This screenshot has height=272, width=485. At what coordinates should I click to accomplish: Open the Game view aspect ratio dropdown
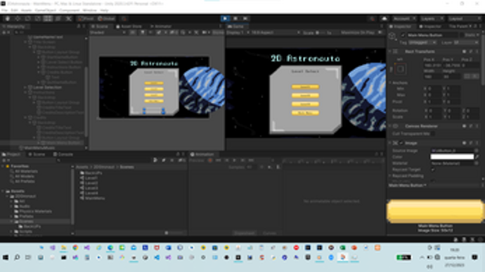tap(275, 32)
